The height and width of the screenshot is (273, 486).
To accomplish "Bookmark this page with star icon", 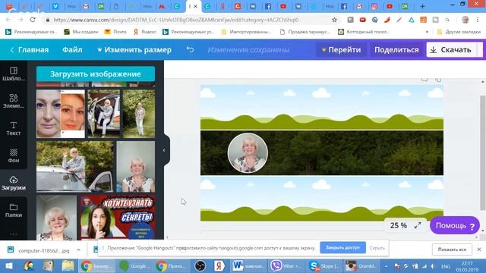I will pos(334,20).
